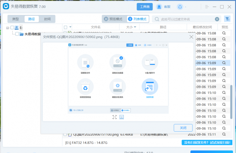The image size is (236, 153).
Task: Click the 15:11 last modified time cell
Action: (x=202, y=135)
